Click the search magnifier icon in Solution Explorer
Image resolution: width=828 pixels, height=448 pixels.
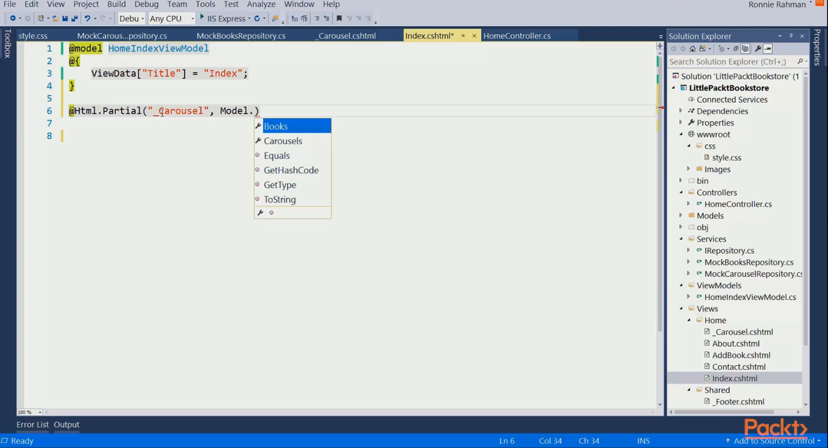[800, 61]
